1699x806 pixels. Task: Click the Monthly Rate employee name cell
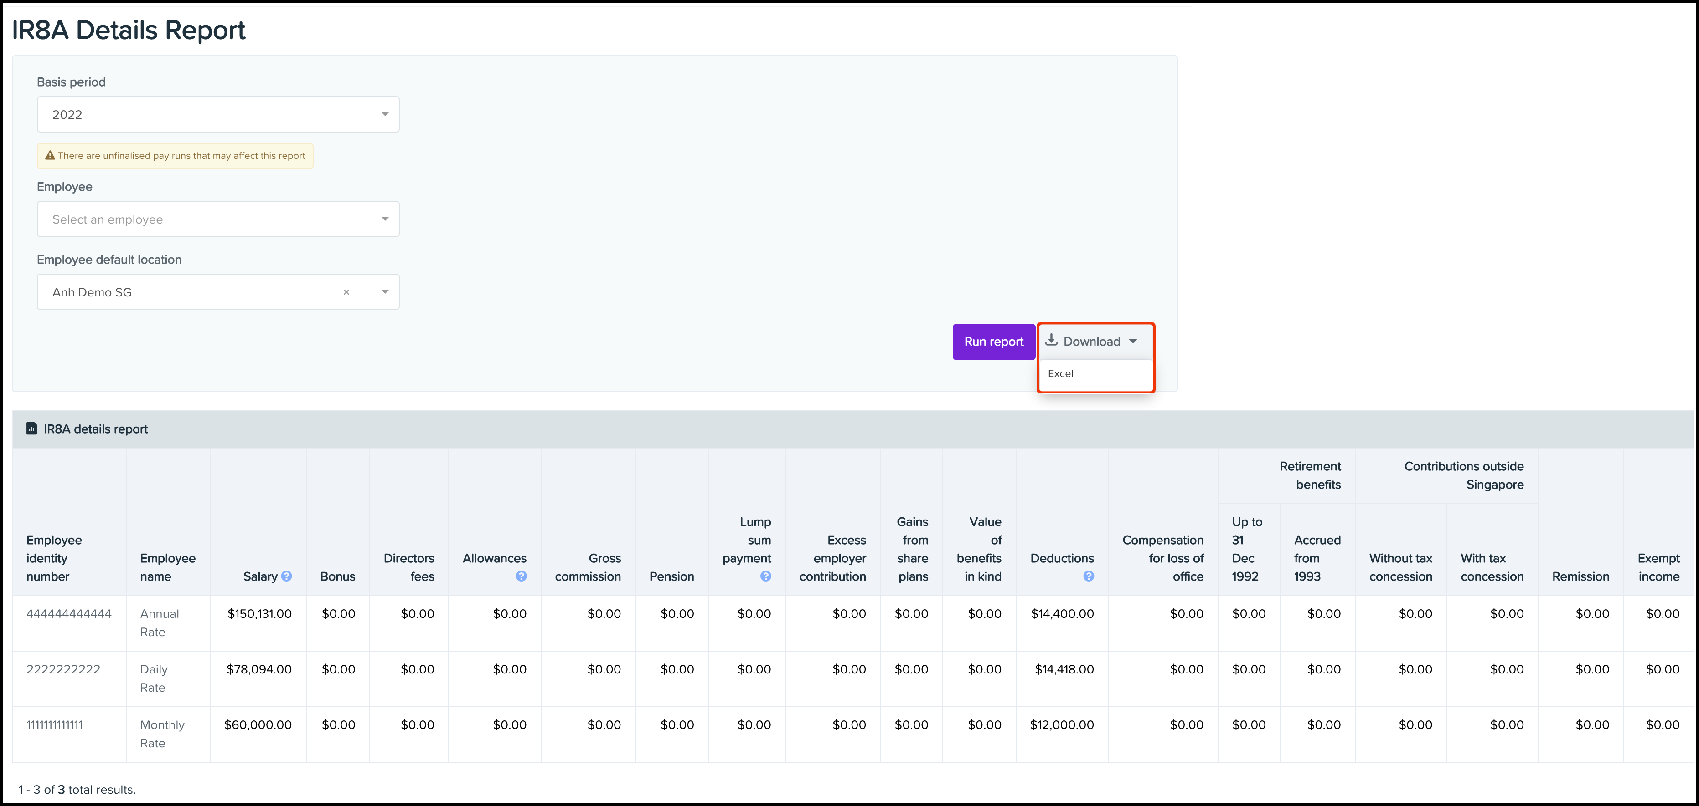162,734
